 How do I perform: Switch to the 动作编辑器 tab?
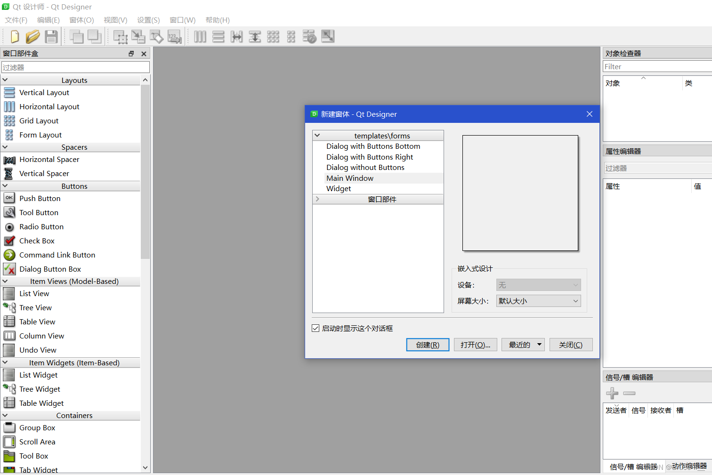tap(689, 466)
